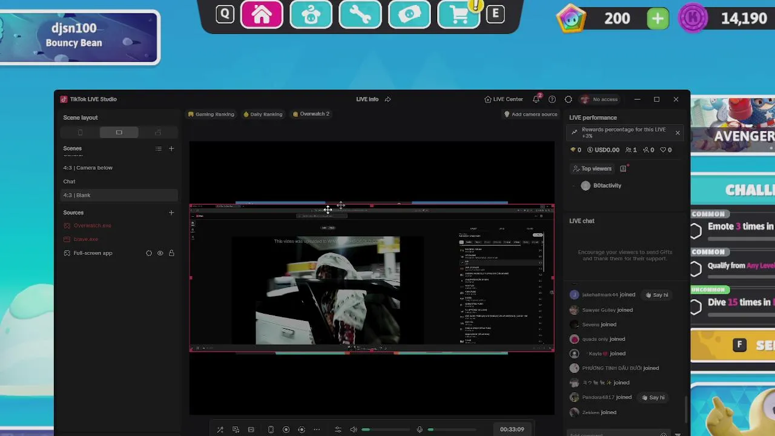Select the brave.exe source
The image size is (775, 436).
(x=85, y=239)
